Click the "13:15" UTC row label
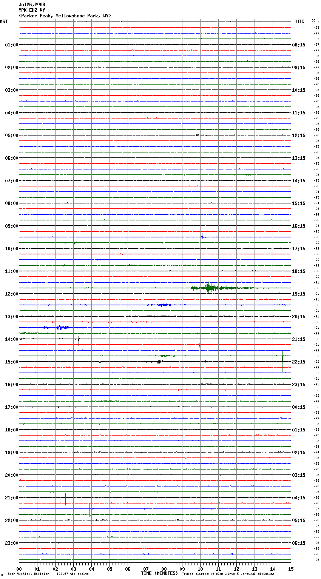The image size is (321, 579). coord(299,158)
